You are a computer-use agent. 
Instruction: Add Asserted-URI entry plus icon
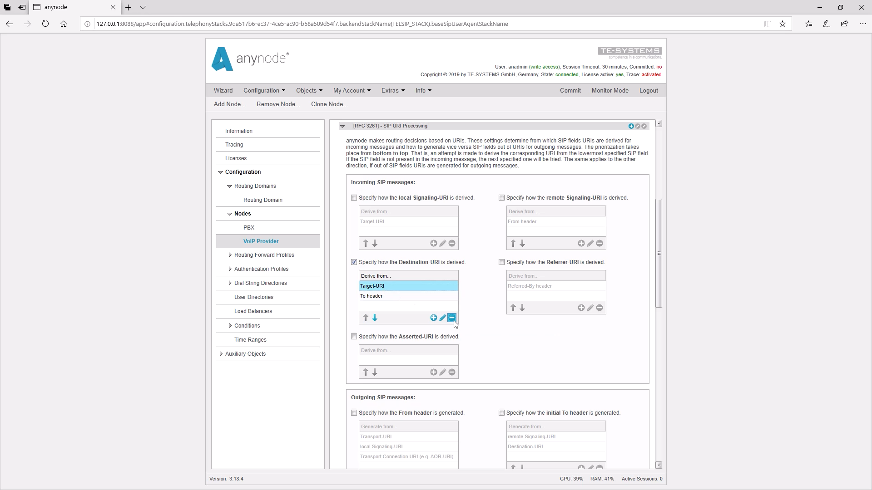(433, 372)
